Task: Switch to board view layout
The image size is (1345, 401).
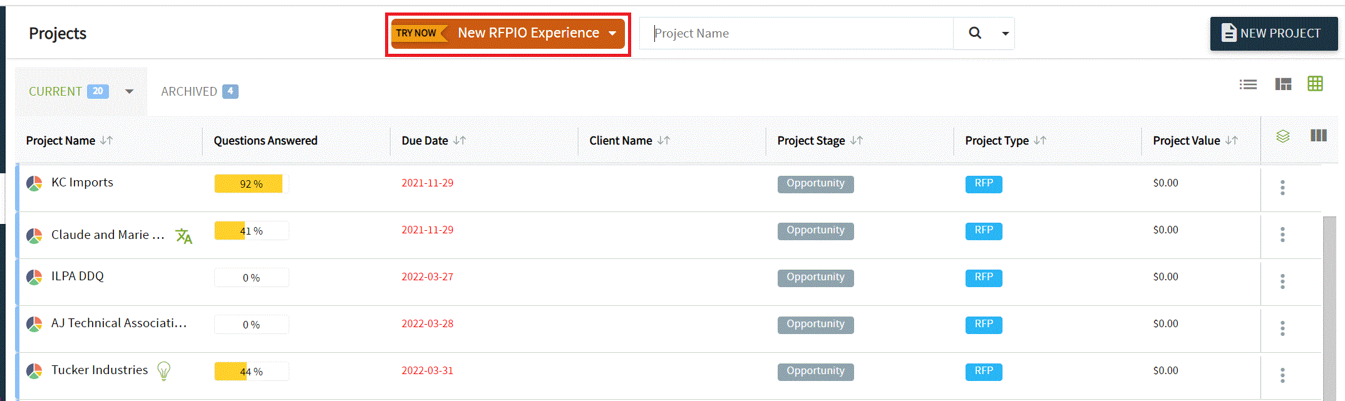Action: (x=1283, y=84)
